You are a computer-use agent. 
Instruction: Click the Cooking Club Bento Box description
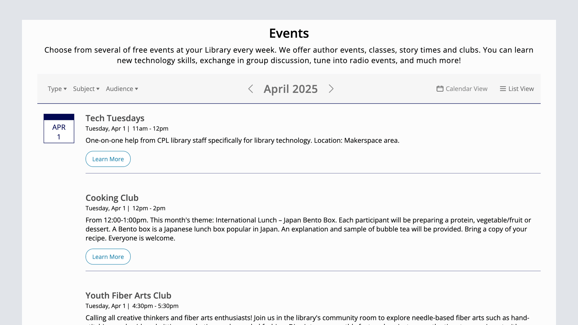(x=308, y=229)
